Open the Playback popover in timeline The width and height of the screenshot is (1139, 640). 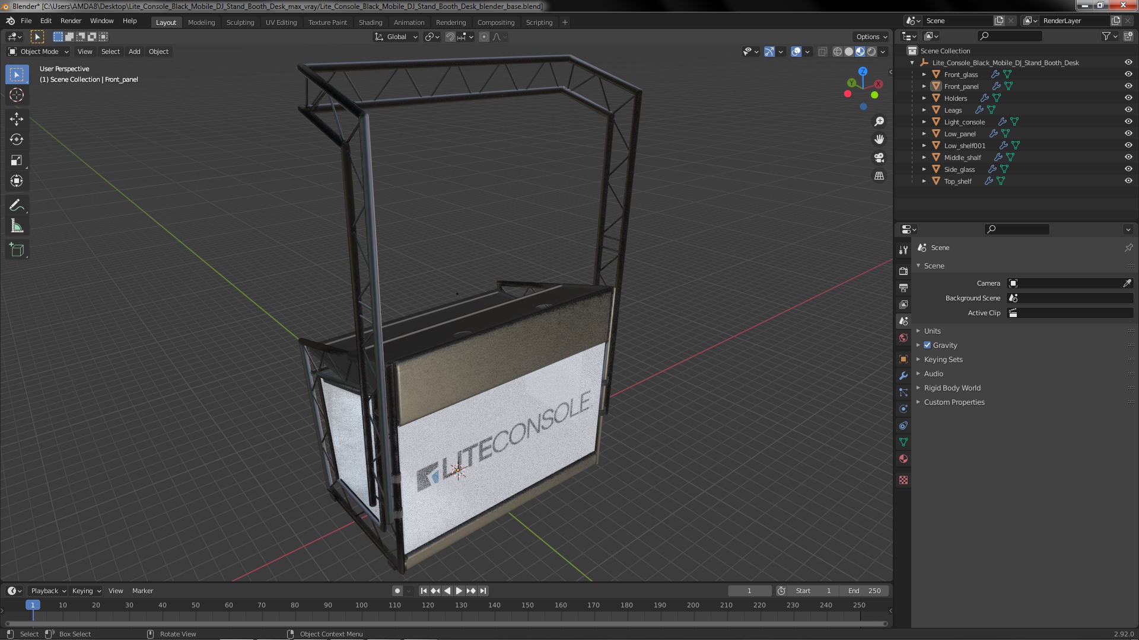tap(47, 591)
